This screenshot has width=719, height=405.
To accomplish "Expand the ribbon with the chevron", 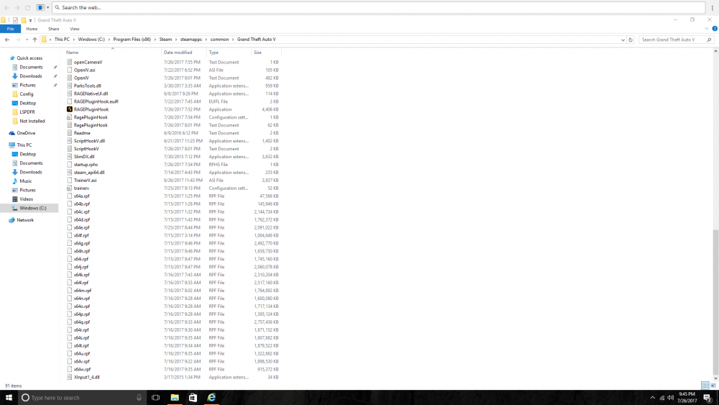I will 707,29.
